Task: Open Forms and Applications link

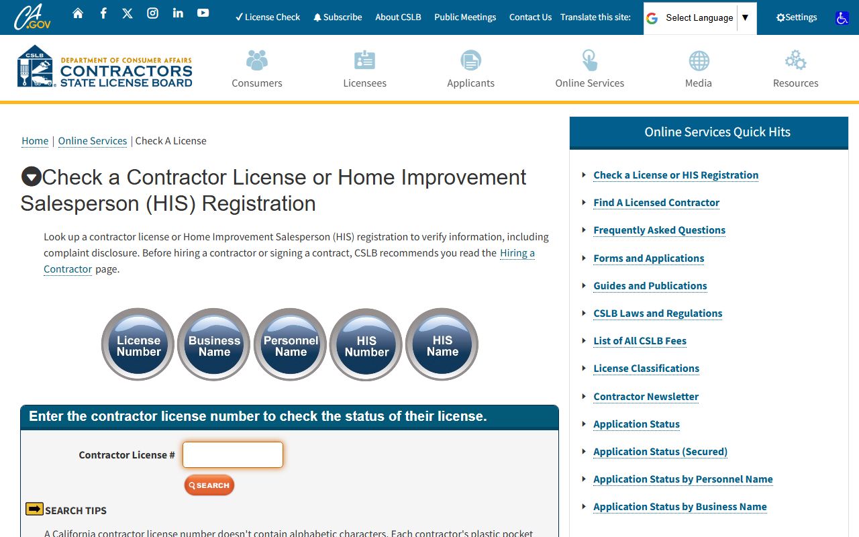Action: (649, 258)
